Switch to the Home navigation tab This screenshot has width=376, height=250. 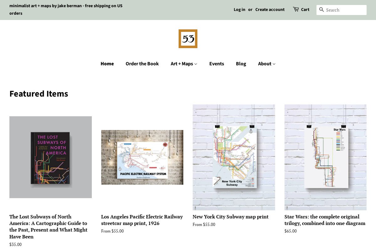107,63
